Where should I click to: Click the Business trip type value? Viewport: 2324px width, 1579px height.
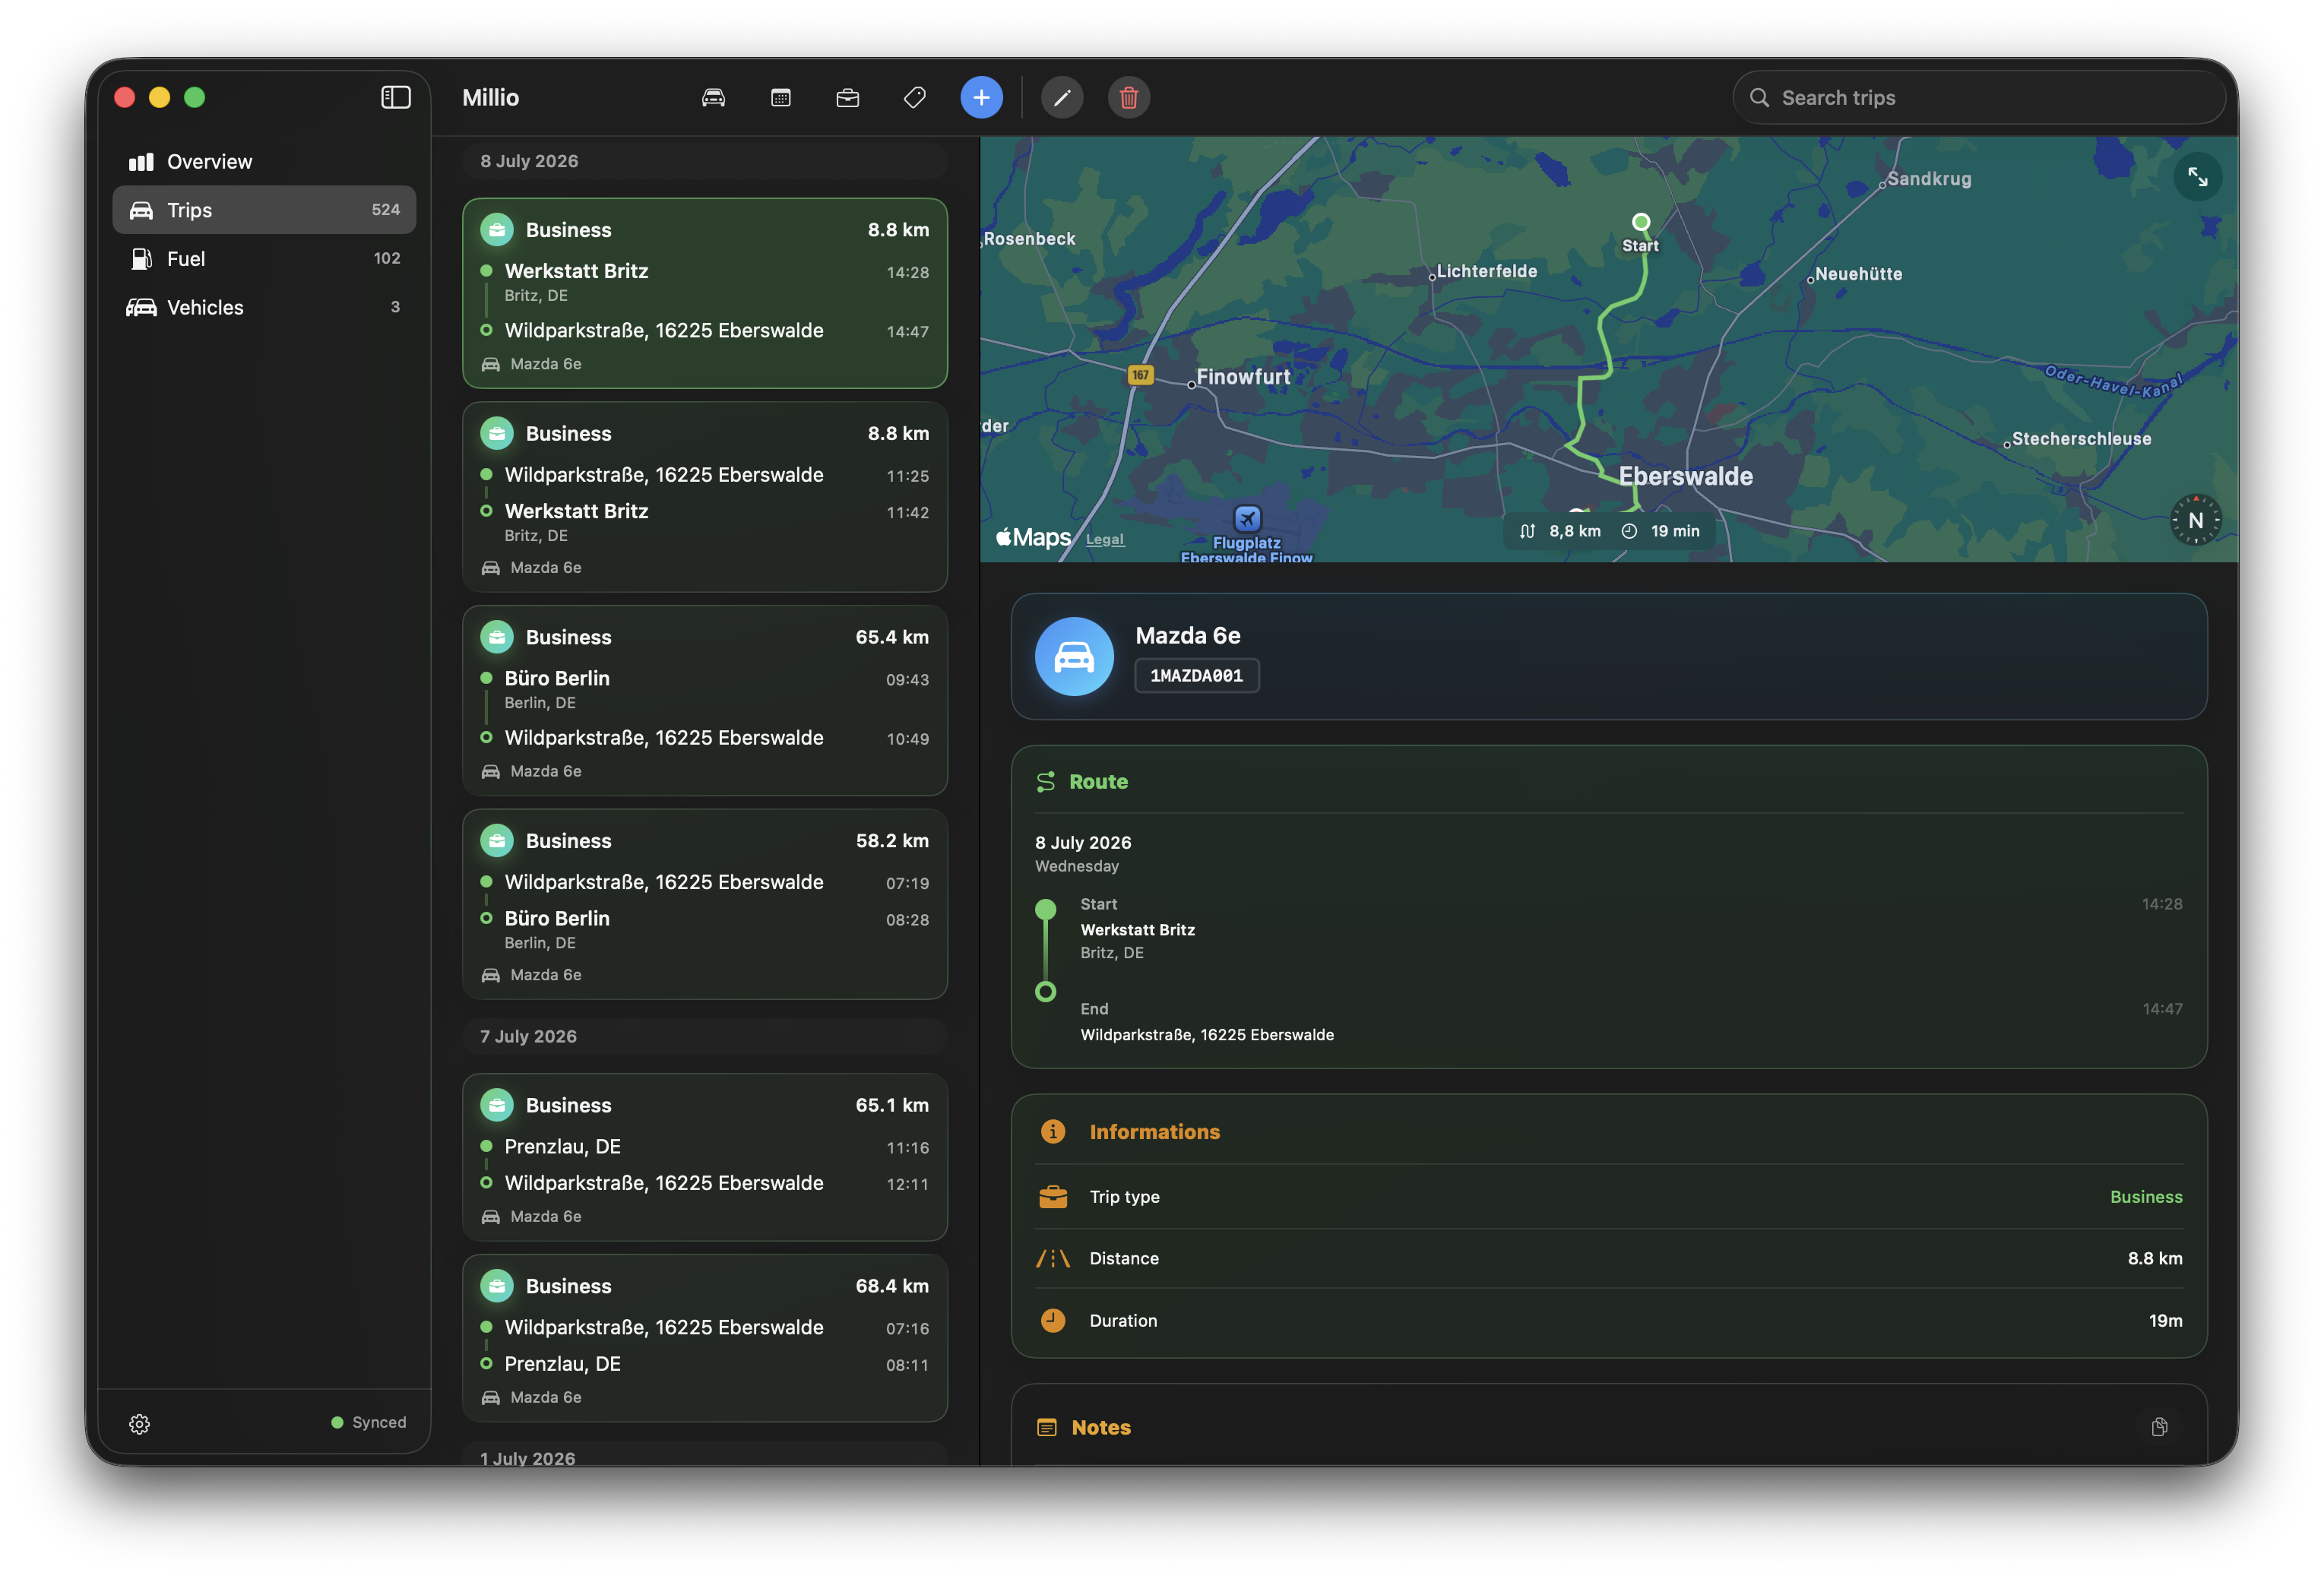(2145, 1197)
